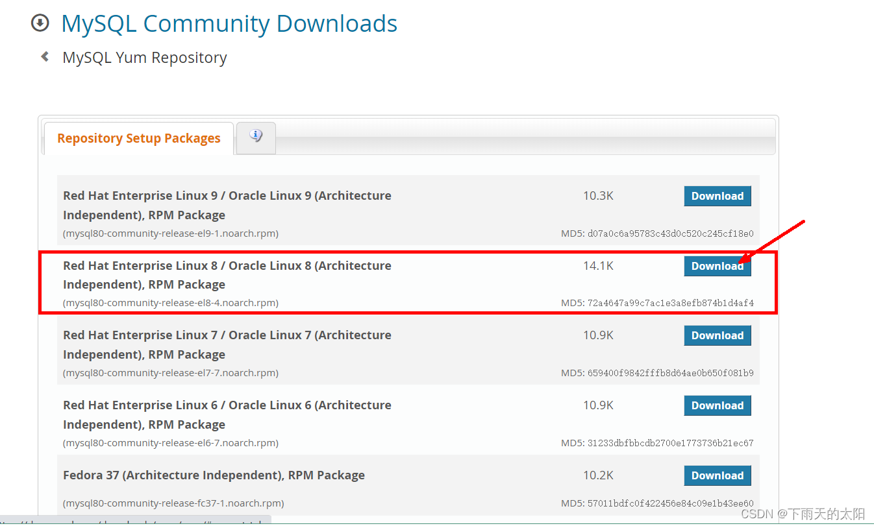Click the 14.1K file size value

(598, 266)
